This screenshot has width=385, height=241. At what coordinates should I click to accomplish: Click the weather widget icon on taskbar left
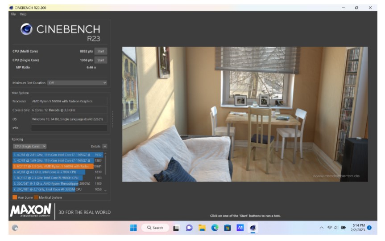point(15,228)
